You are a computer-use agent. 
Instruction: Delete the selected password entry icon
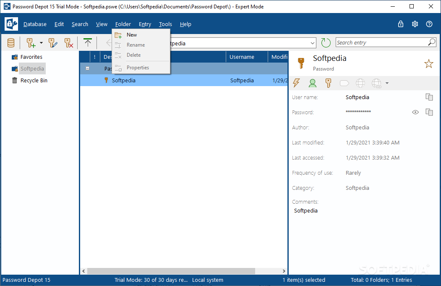[69, 43]
